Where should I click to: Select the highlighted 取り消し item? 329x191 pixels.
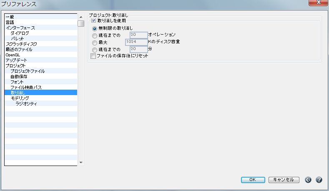coord(41,93)
